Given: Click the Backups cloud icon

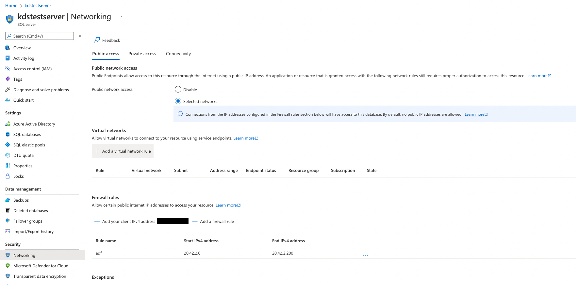Looking at the screenshot, I should click(8, 200).
